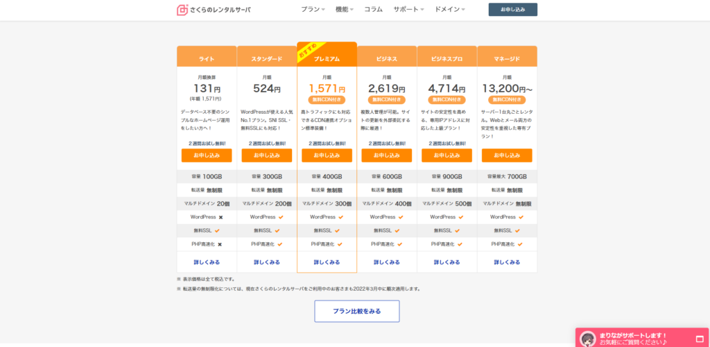
Task: Open 詳しくみる for the スタンダード plan
Action: [267, 262]
